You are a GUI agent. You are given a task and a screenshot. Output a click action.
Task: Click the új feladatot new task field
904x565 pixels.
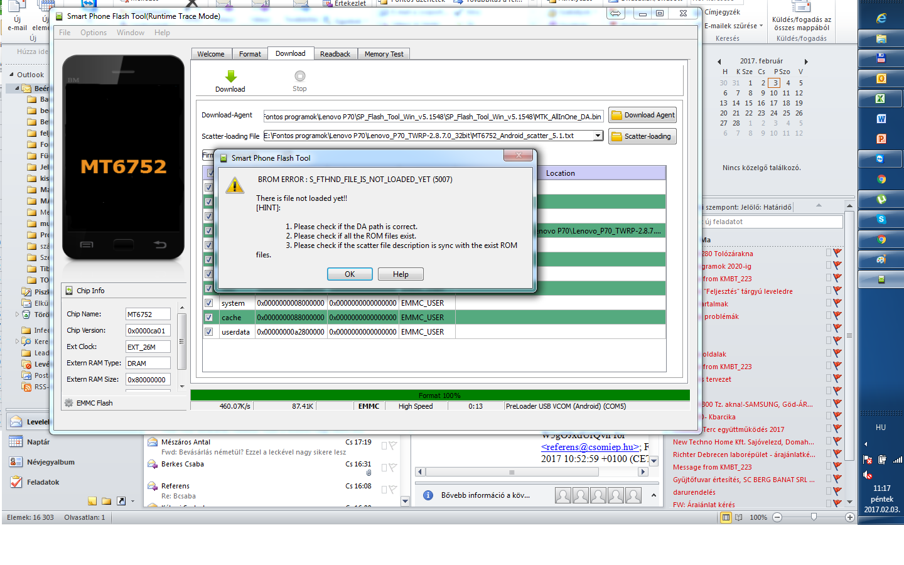772,222
